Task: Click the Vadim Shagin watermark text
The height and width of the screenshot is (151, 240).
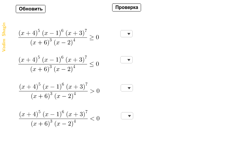Action: pos(4,37)
